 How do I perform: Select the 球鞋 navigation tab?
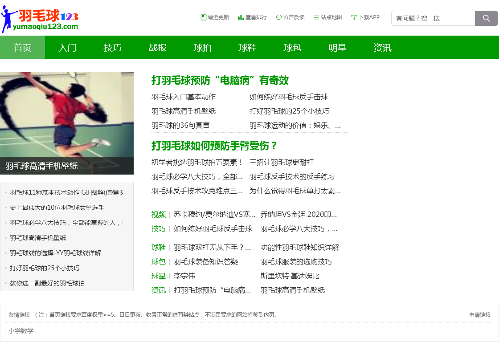[x=248, y=47]
